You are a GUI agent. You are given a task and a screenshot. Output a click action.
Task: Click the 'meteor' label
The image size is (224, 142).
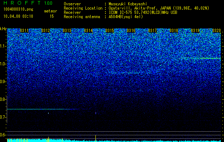pyautogui.click(x=51, y=11)
